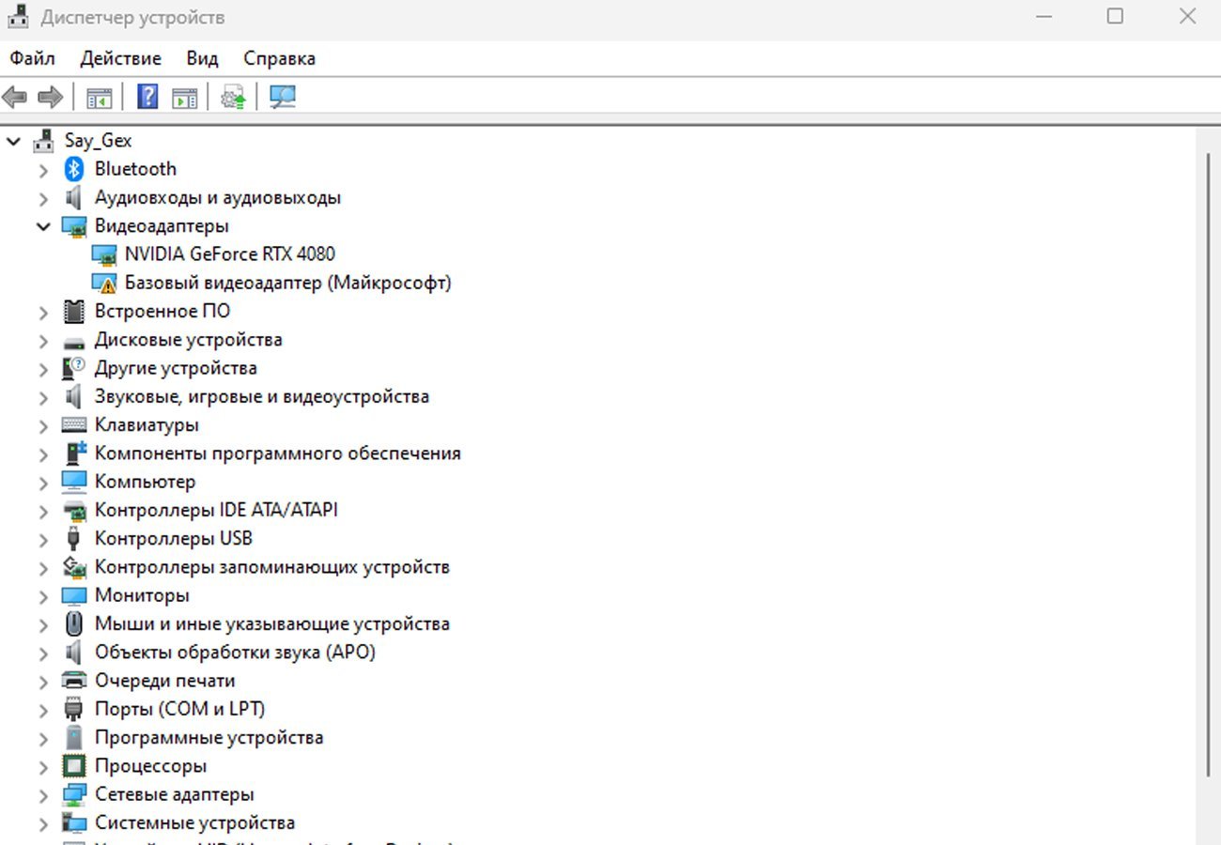The image size is (1221, 845).
Task: Collapse the Видеоадаптеры category
Action: (43, 226)
